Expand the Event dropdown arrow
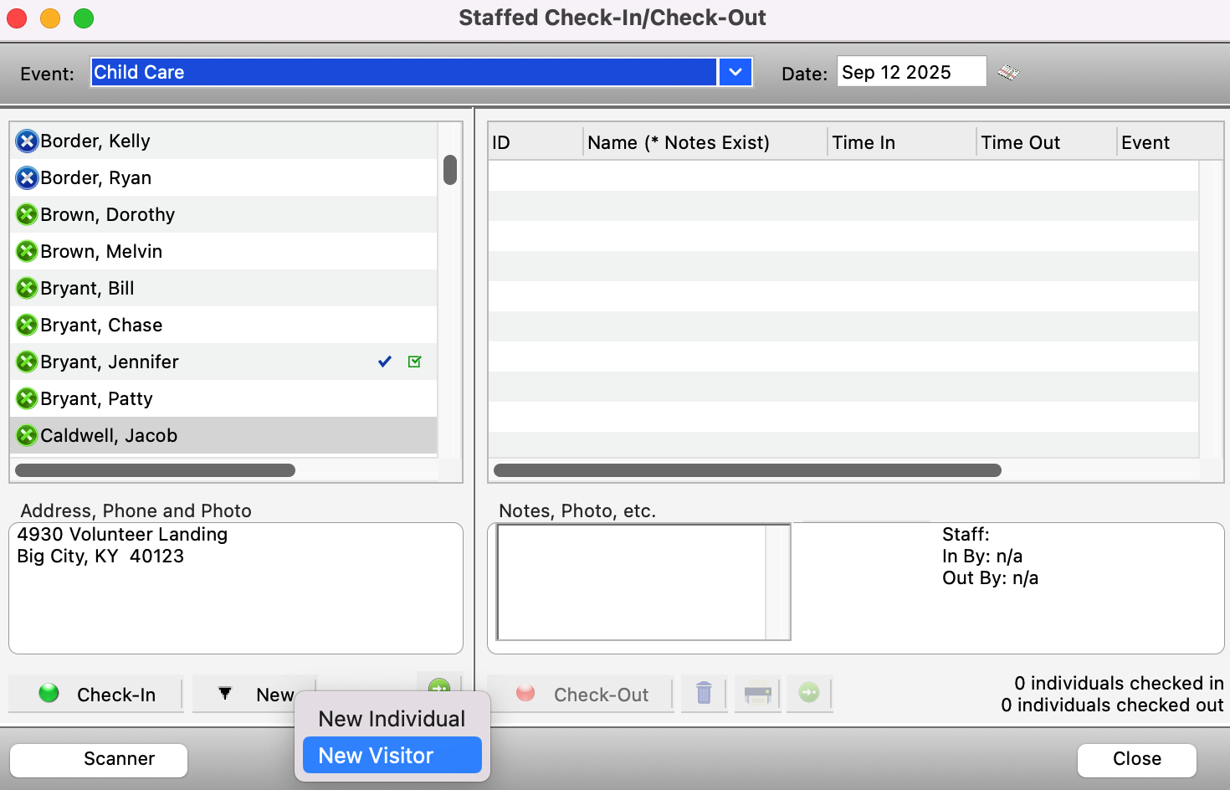The height and width of the screenshot is (790, 1230). (x=735, y=72)
